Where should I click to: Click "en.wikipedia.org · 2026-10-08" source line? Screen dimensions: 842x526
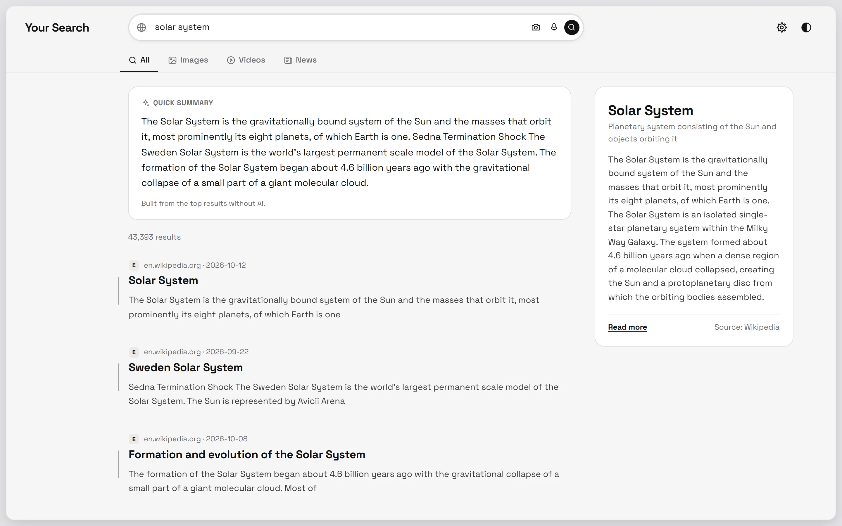click(196, 439)
